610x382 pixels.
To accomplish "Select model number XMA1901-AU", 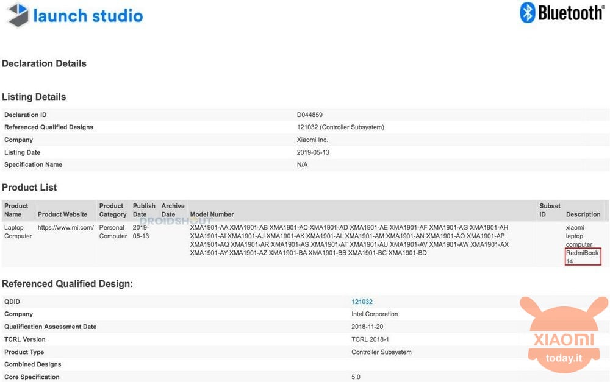I will click(369, 245).
